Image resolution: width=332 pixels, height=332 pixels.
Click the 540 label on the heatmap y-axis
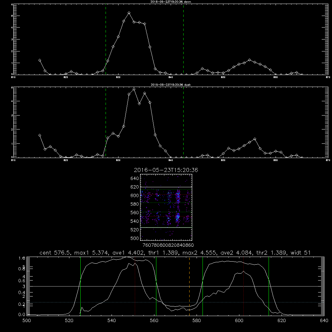click(134, 221)
